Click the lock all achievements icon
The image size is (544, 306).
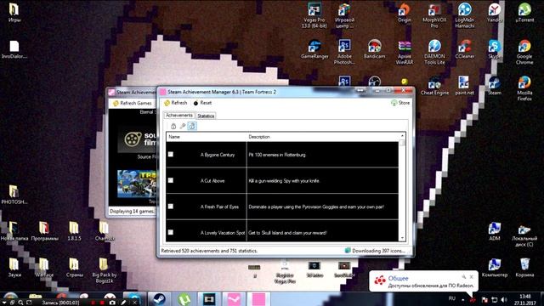173,127
